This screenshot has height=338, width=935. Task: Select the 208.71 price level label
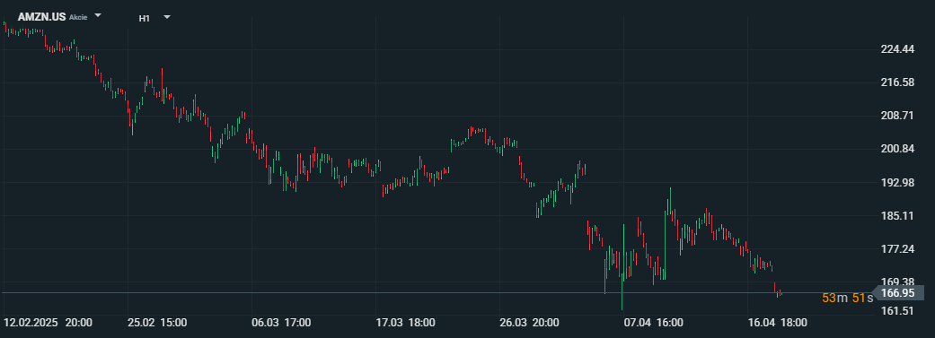(x=897, y=116)
